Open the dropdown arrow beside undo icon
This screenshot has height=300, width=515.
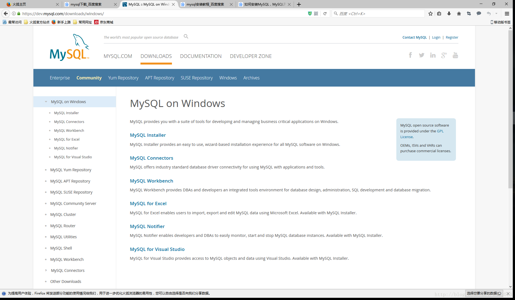coord(496,14)
